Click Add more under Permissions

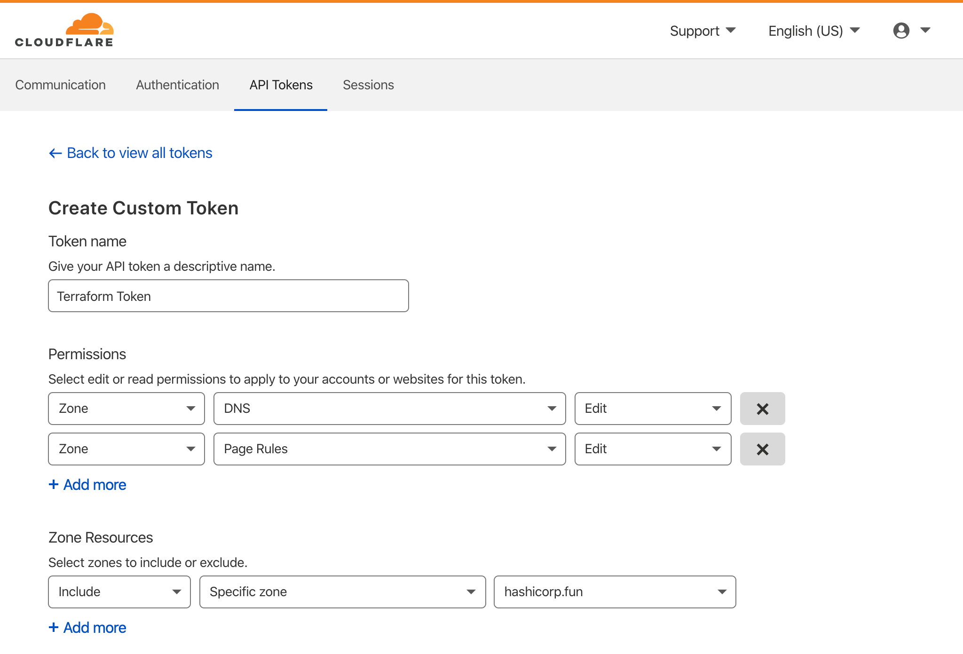87,485
